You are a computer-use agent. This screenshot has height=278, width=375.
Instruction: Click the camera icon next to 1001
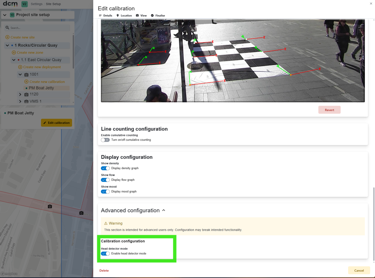(26, 75)
